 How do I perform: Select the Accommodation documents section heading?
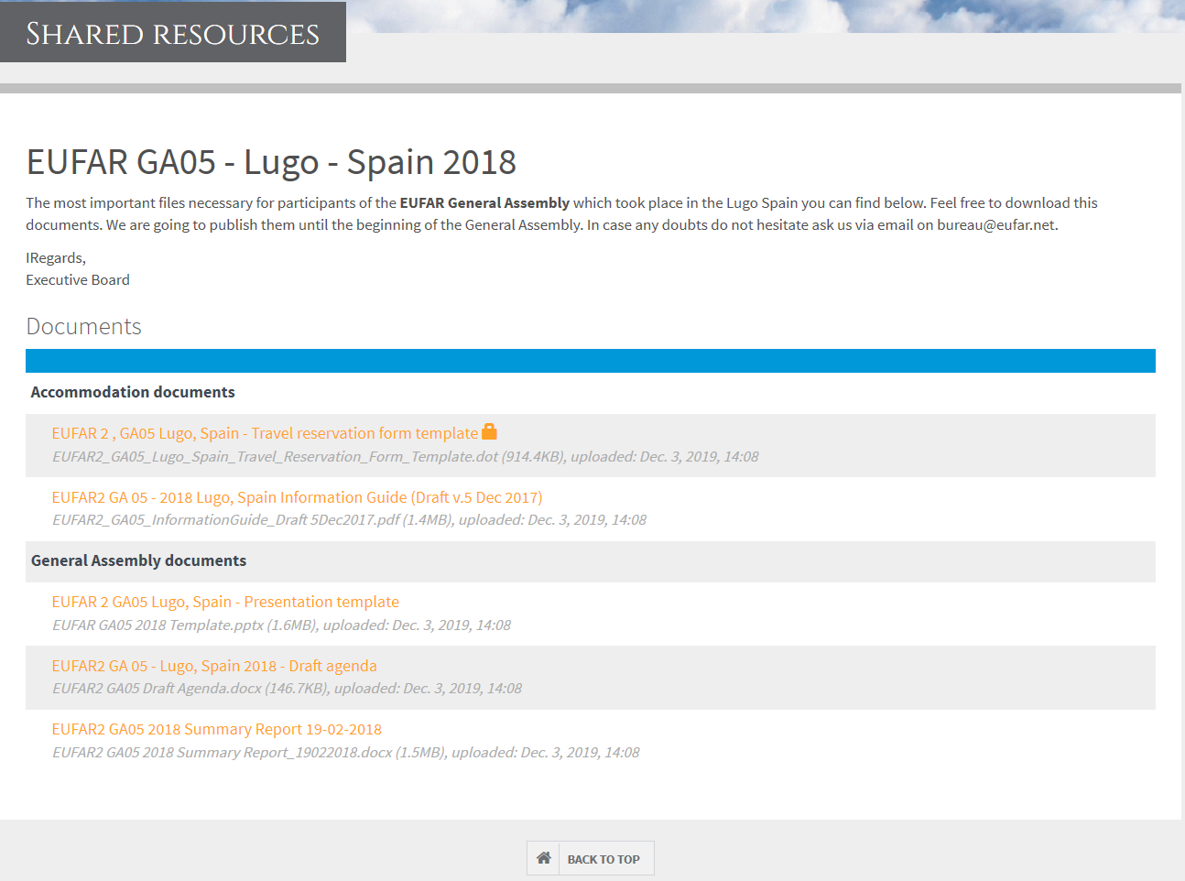click(133, 392)
